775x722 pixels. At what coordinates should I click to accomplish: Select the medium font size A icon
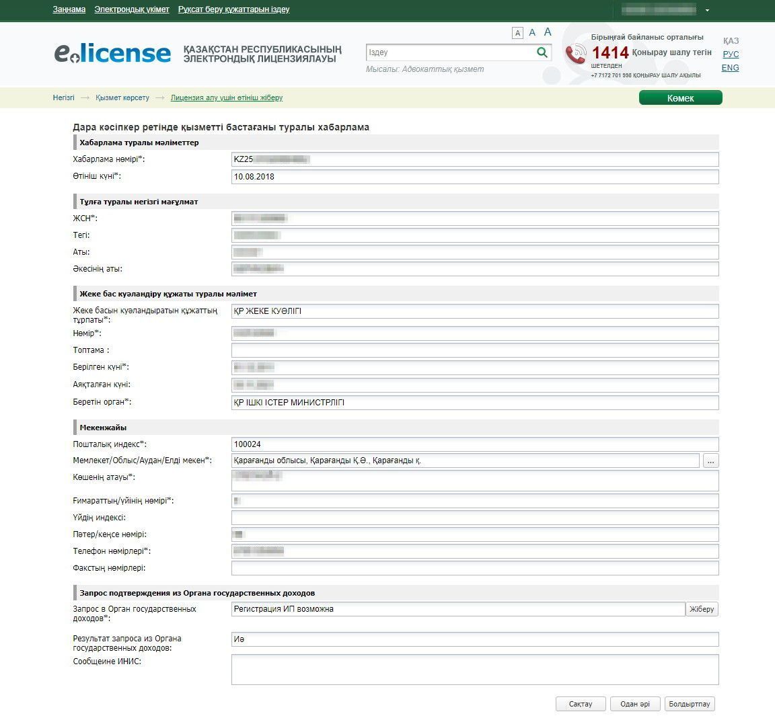pos(532,32)
